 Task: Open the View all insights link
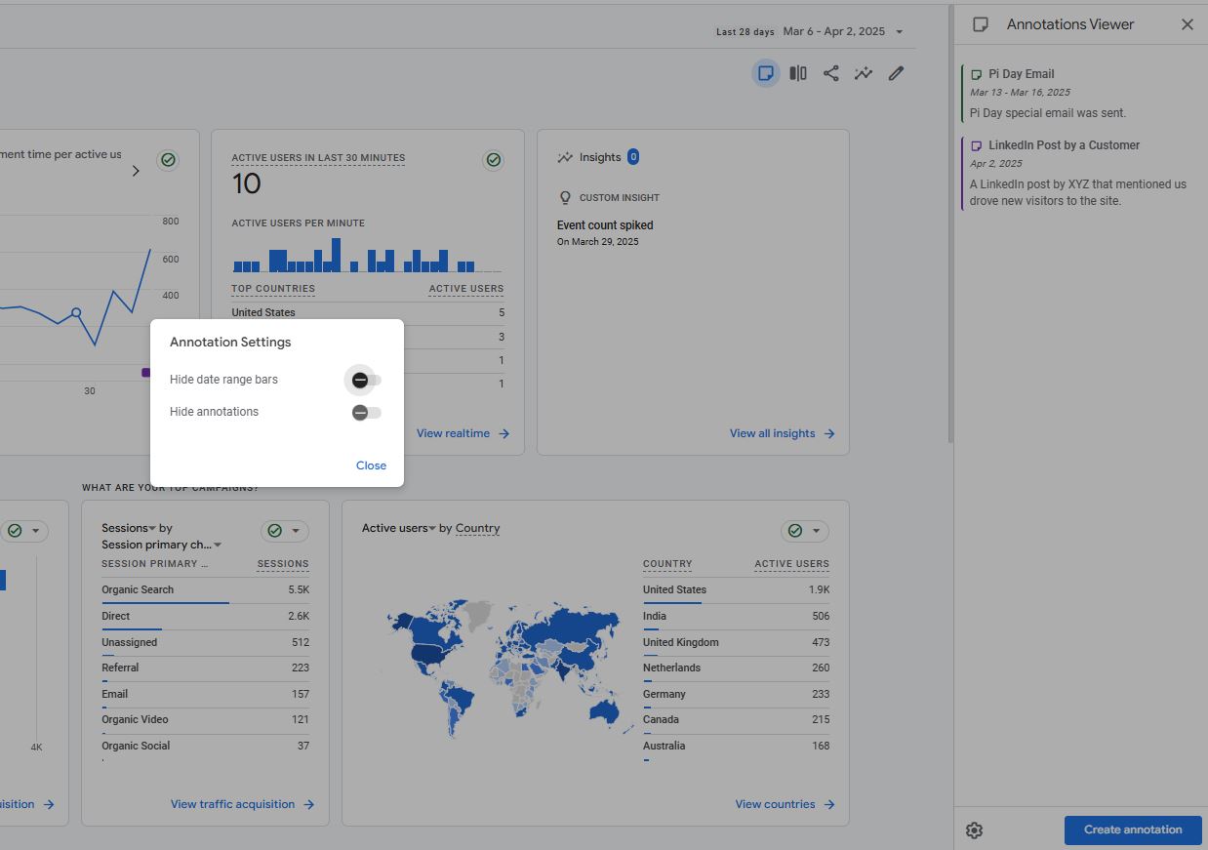[782, 433]
